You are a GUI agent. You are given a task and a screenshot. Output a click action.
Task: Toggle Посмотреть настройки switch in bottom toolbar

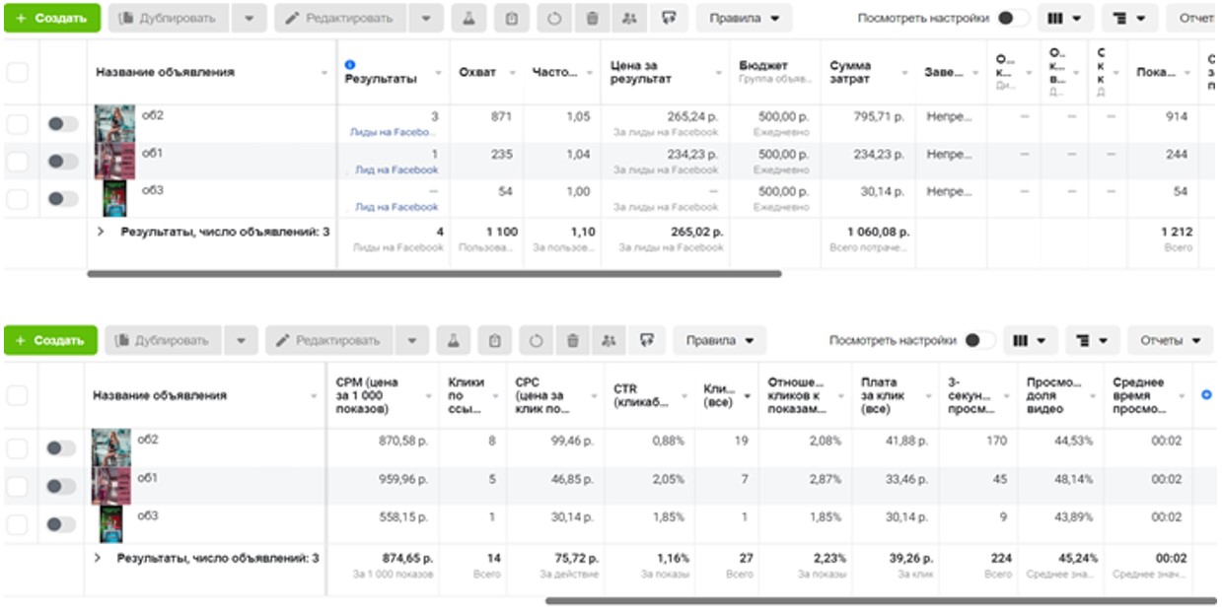979,340
